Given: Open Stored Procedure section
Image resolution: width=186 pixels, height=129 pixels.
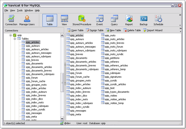Looking at the screenshot, I should [82, 20].
